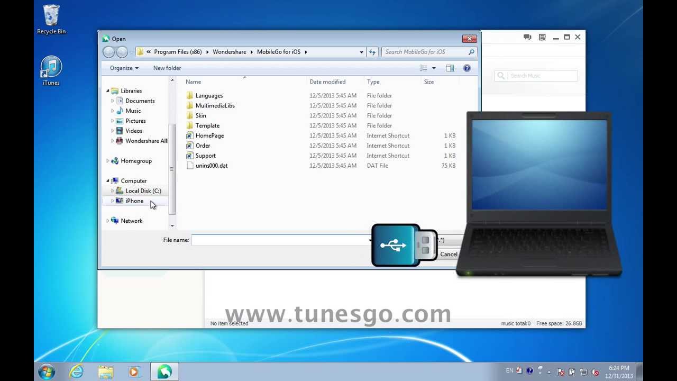Click the MobileGo taskbar button
677x381 pixels.
click(164, 372)
